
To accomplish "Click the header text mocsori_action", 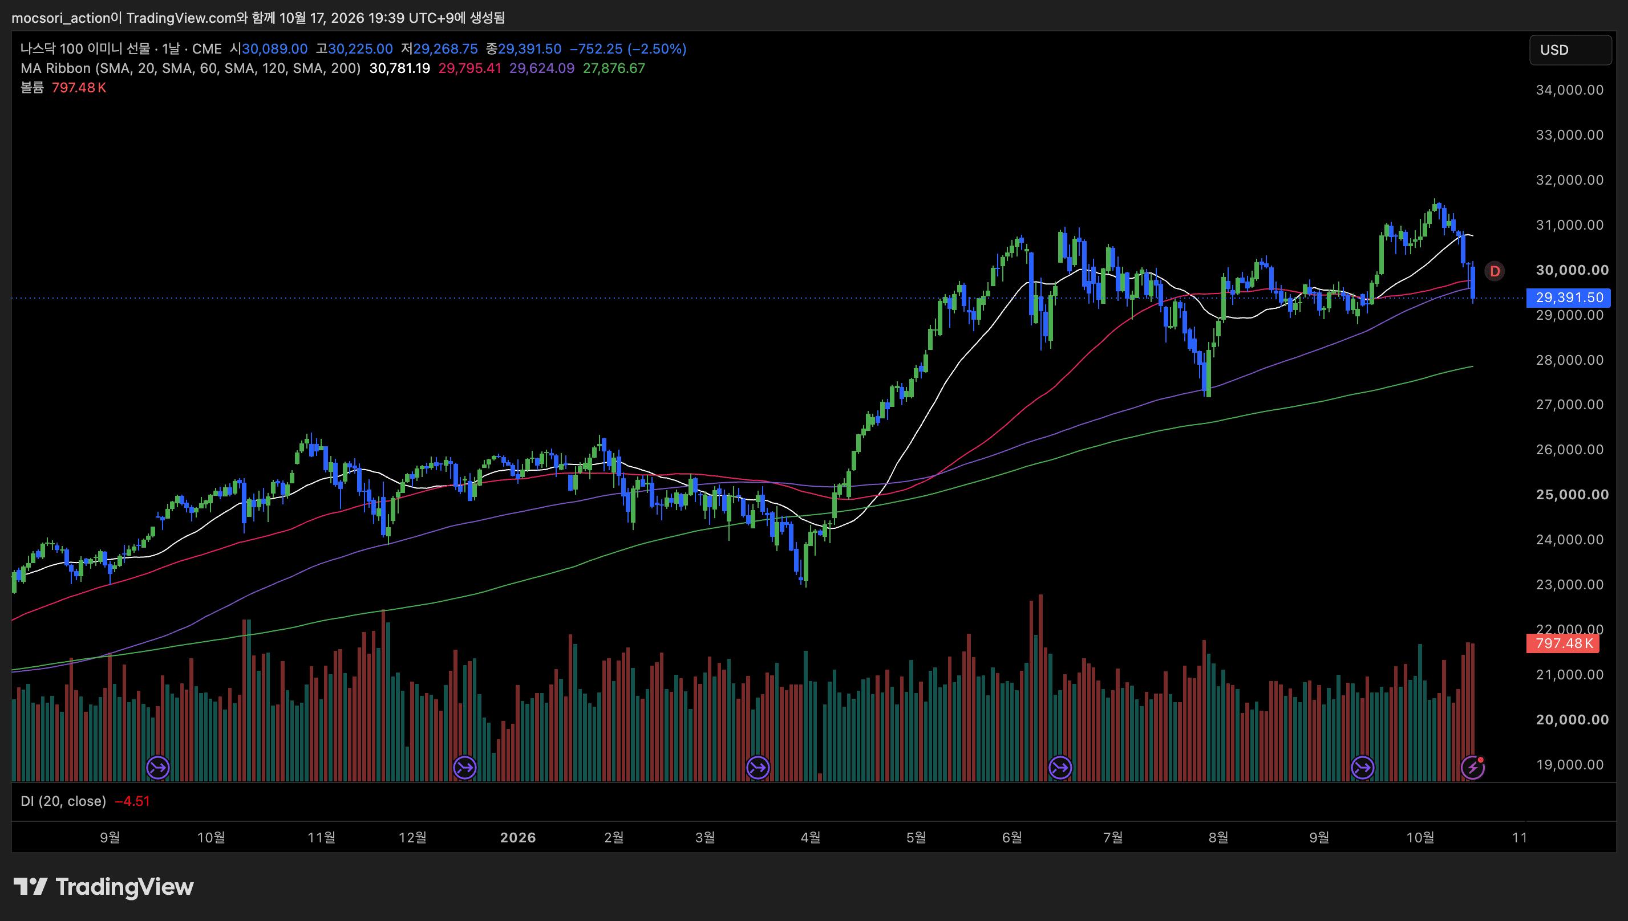I will (x=61, y=18).
